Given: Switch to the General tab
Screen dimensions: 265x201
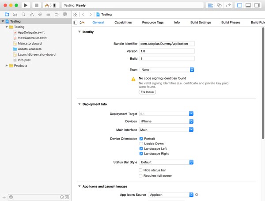Looking at the screenshot, I should click(98, 23).
